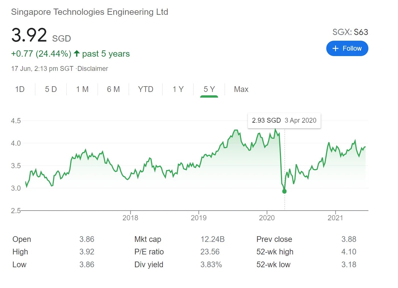Click the Singapore Technologies Engineering Ltd title
The image size is (398, 288).
[x=90, y=12]
